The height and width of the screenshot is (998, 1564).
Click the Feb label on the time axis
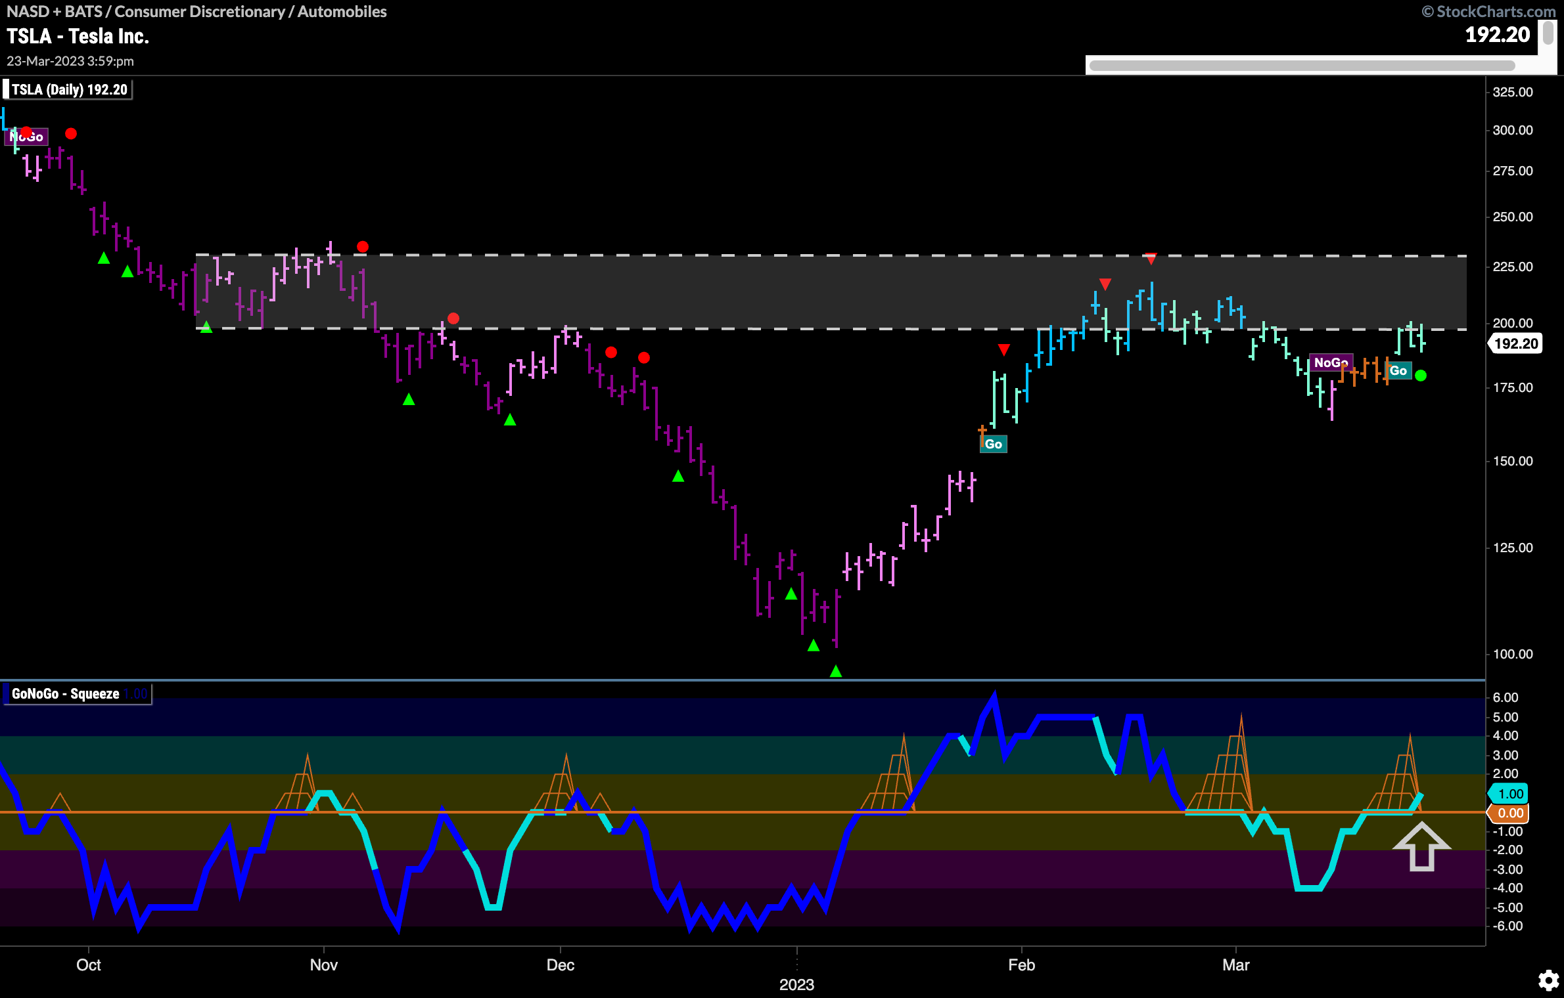pyautogui.click(x=1022, y=965)
